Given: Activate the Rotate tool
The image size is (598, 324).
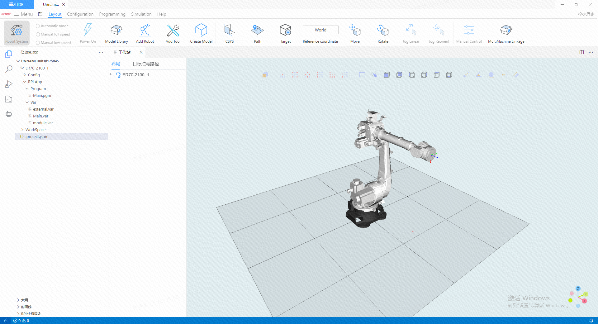Looking at the screenshot, I should pyautogui.click(x=383, y=31).
